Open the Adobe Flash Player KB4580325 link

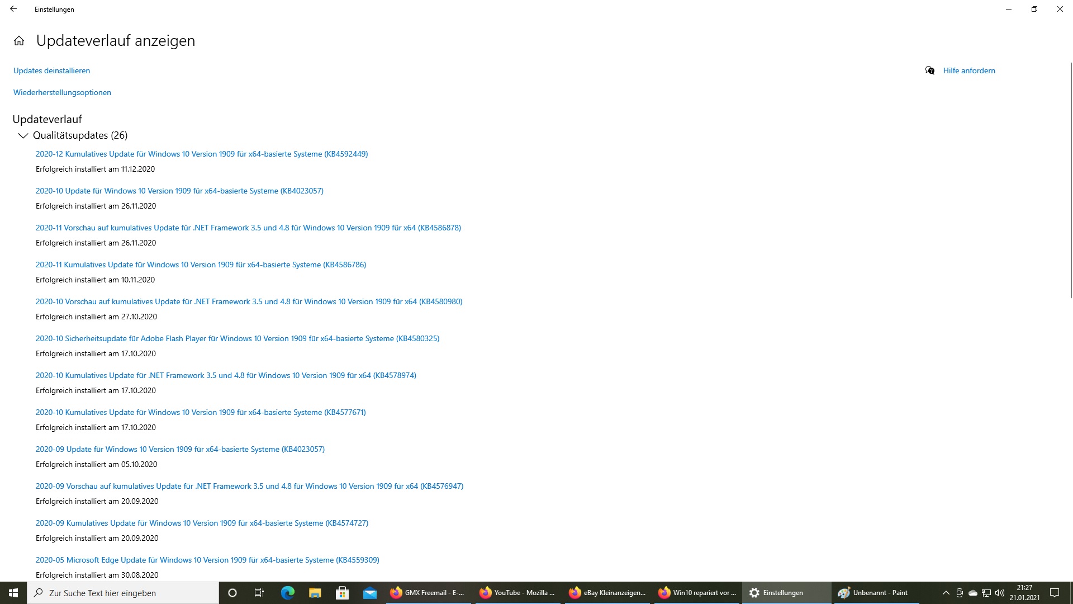(x=238, y=338)
